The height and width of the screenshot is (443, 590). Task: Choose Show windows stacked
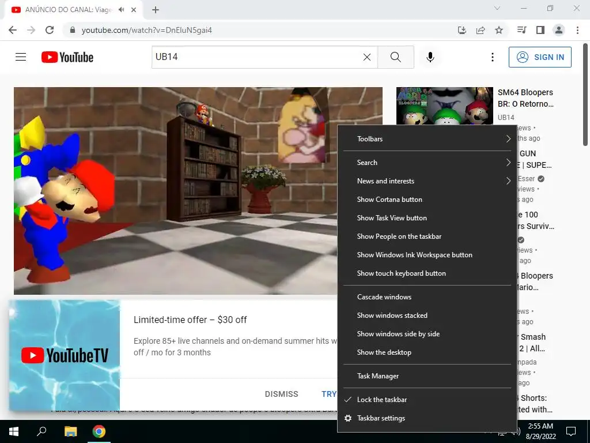[x=427, y=316]
